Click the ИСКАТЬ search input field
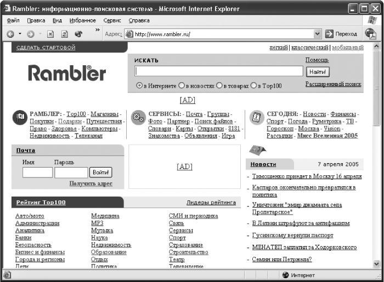 coord(219,71)
